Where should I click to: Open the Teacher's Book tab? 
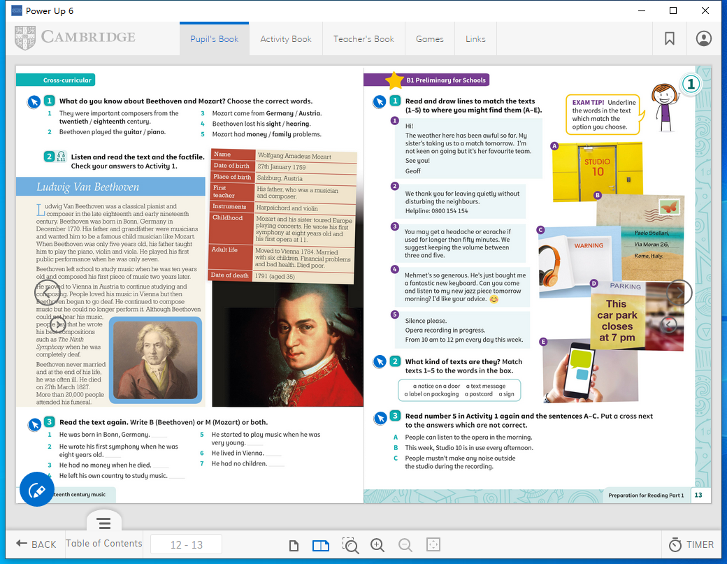coord(363,39)
